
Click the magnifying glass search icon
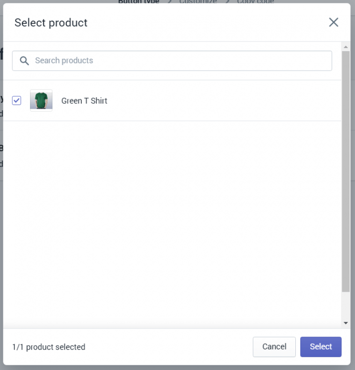coord(24,61)
